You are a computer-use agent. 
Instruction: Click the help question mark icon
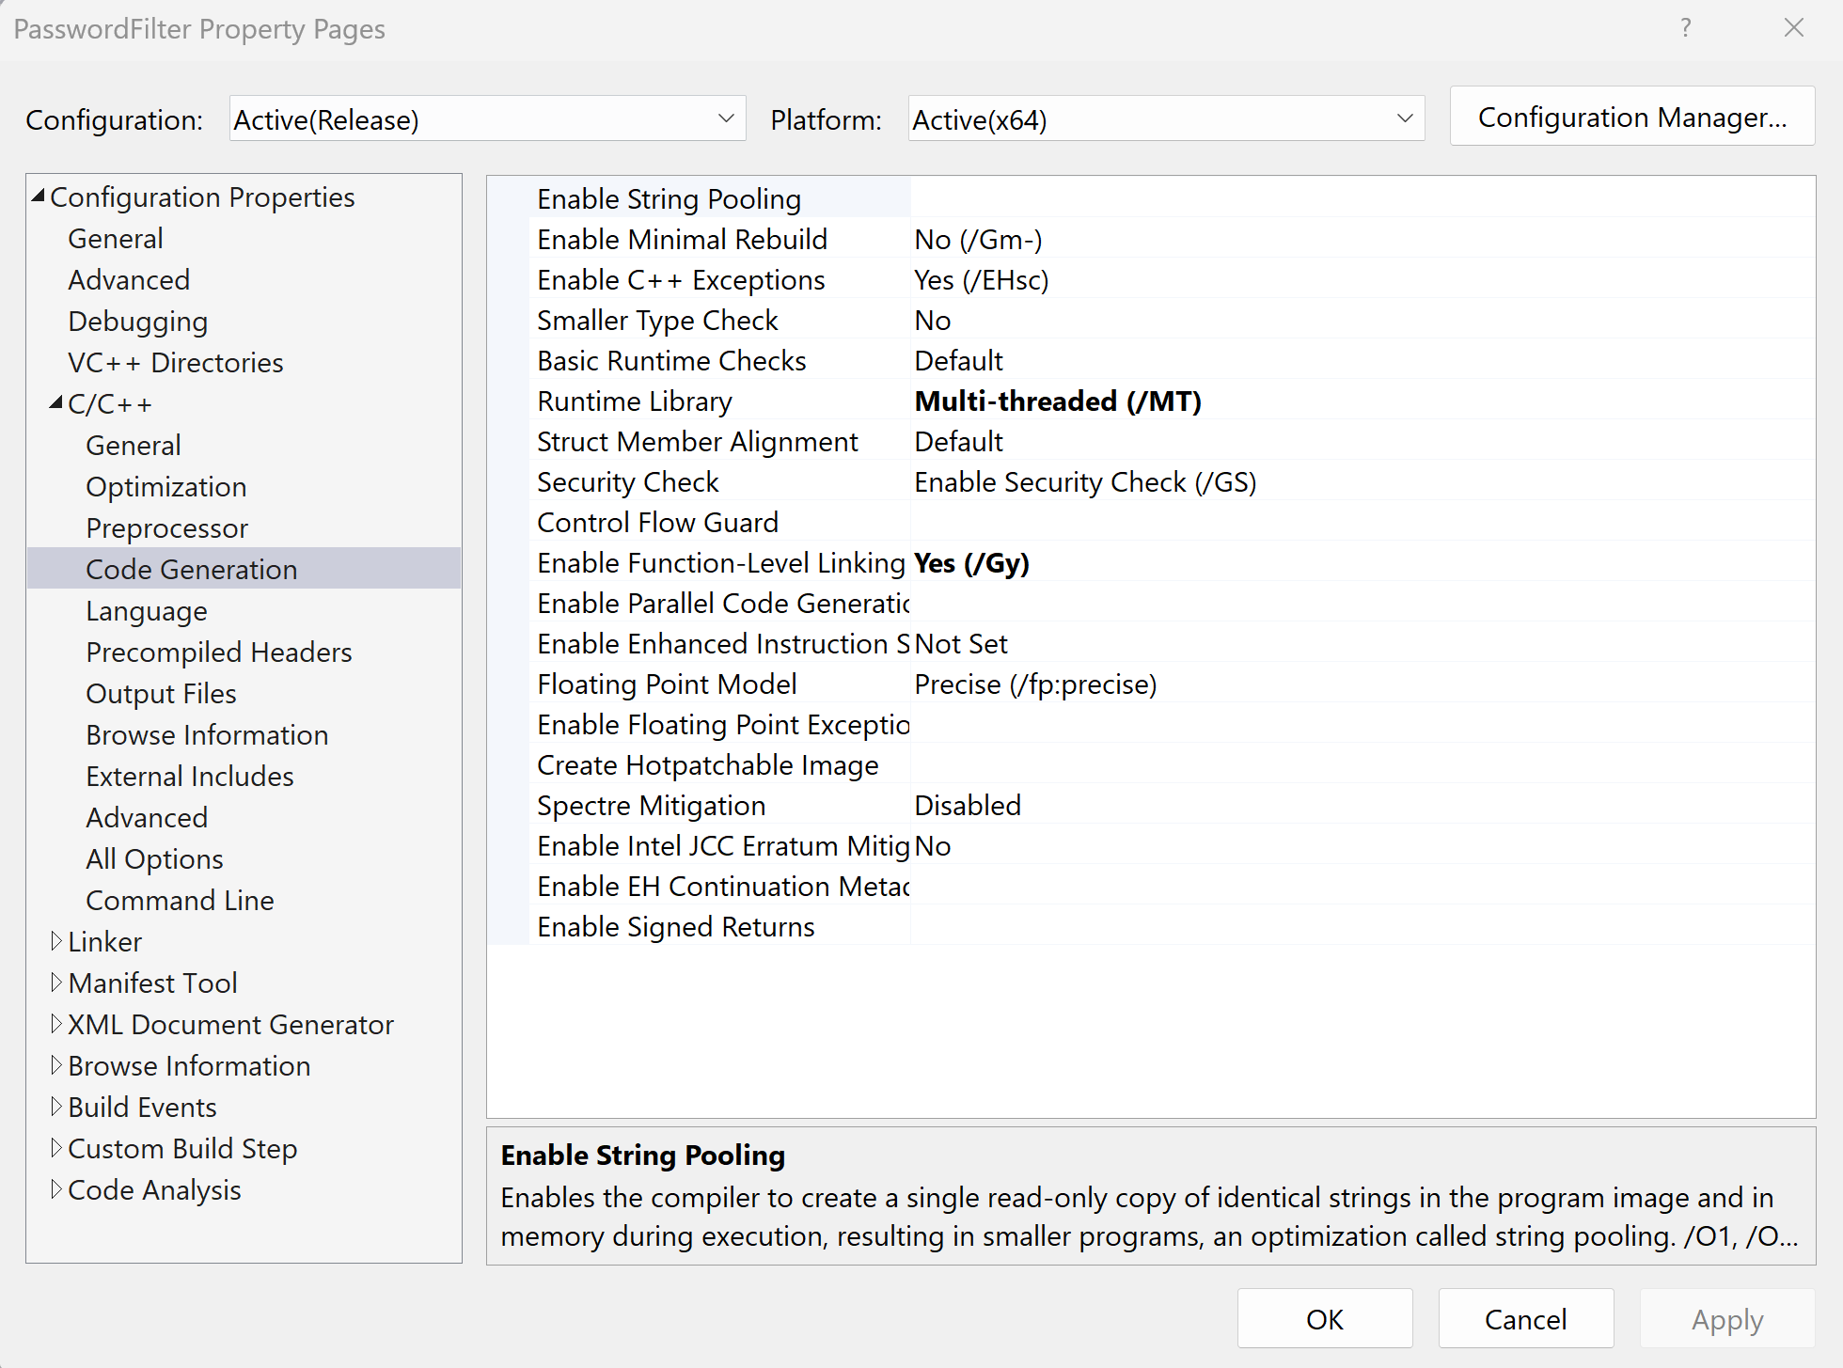[1685, 28]
